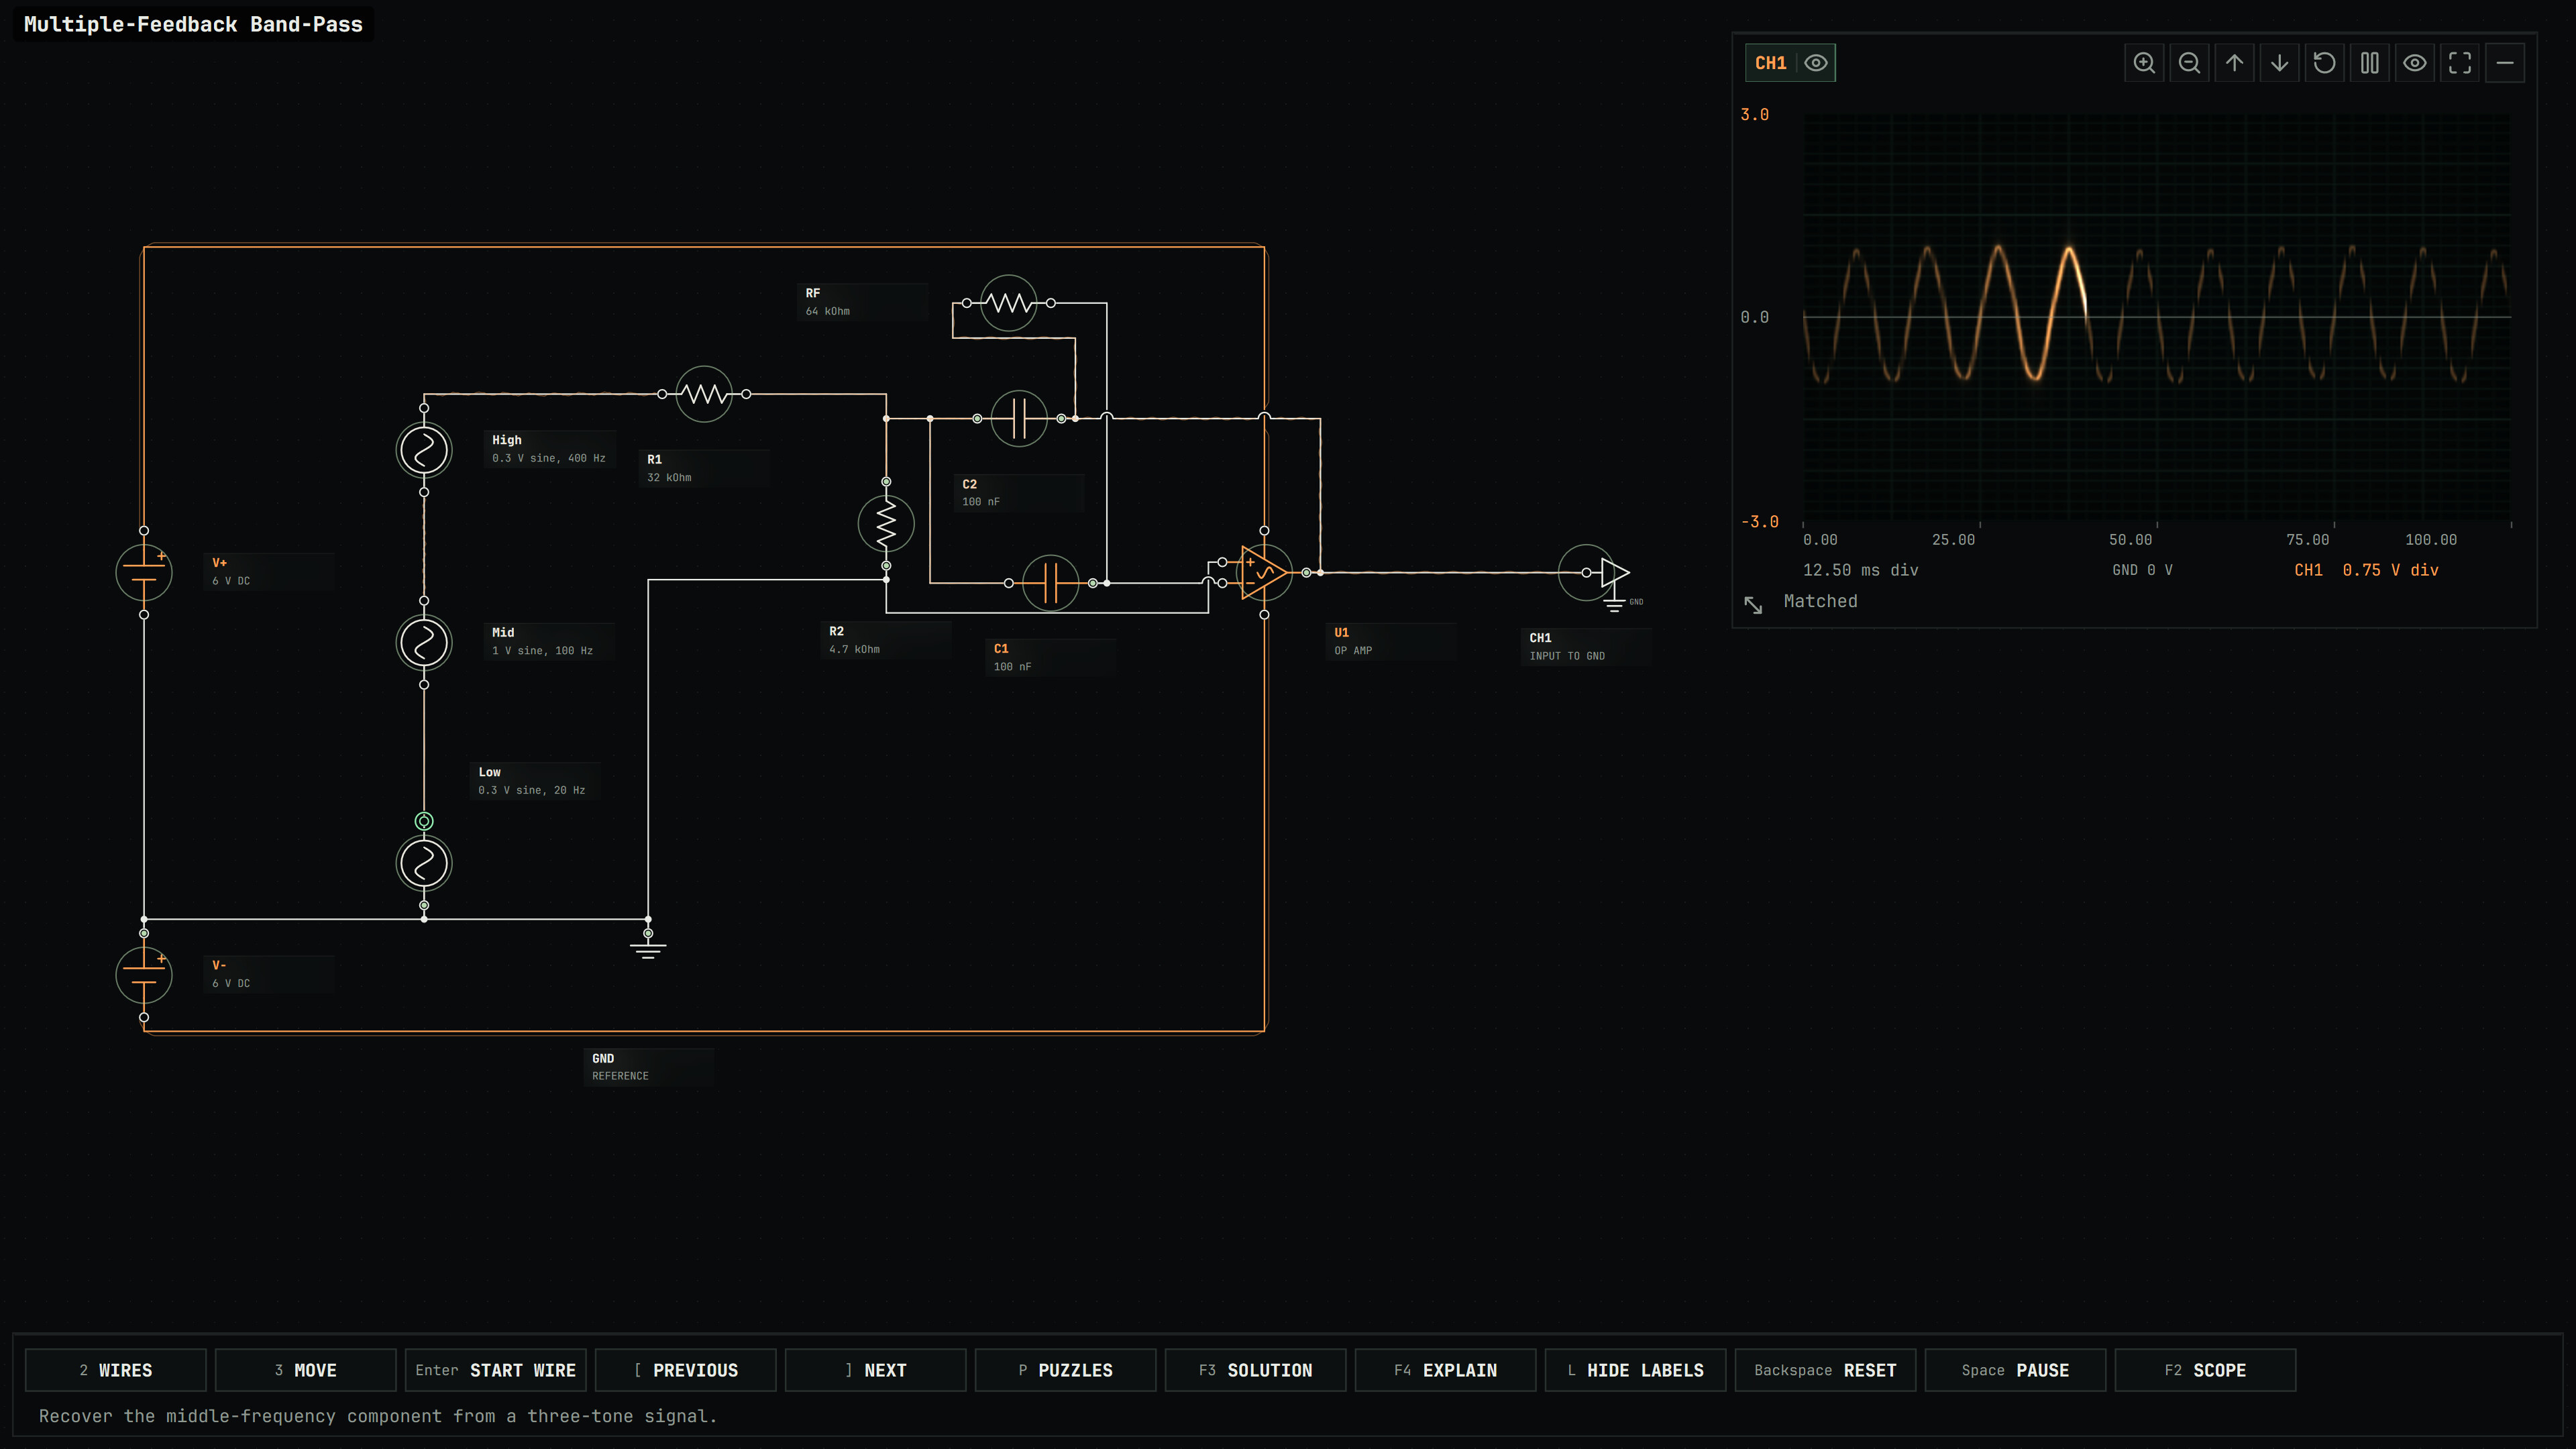The width and height of the screenshot is (2576, 1449).
Task: Go to PREVIOUS puzzle
Action: (686, 1370)
